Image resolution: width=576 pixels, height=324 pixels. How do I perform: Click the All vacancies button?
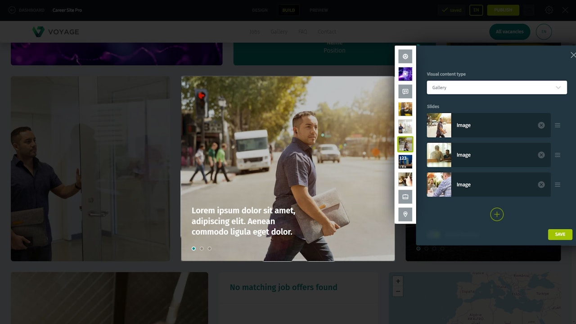pos(510,31)
